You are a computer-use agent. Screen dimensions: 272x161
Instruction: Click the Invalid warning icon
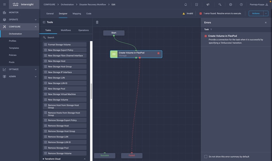(x=184, y=14)
